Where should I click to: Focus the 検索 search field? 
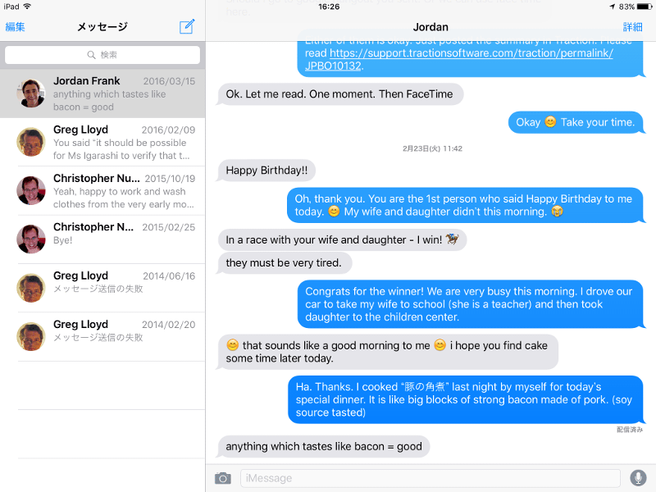click(x=102, y=55)
